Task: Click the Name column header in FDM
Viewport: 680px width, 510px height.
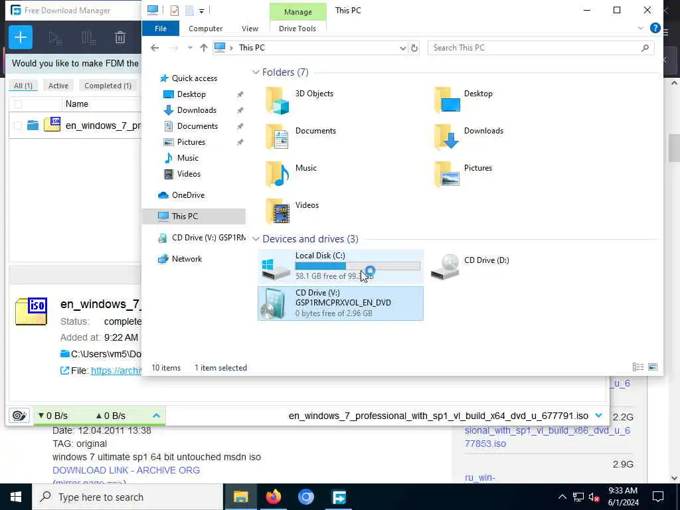Action: [77, 104]
